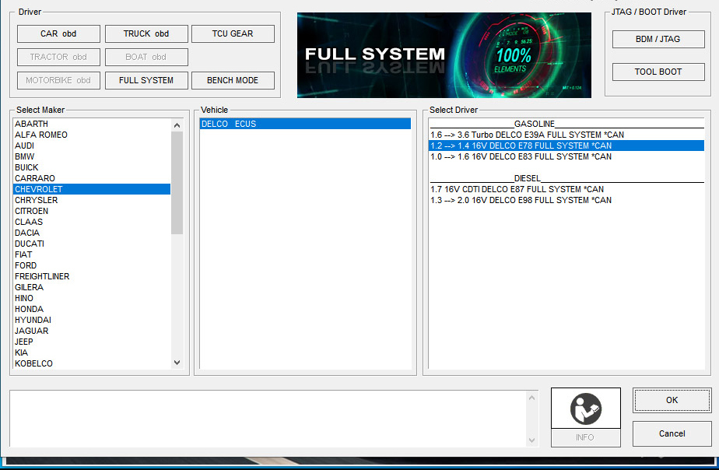719x470 pixels.
Task: Open the TCU GEAR driver category
Action: pyautogui.click(x=233, y=34)
